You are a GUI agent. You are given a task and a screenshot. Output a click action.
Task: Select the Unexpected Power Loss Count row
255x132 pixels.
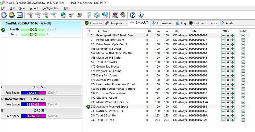(168, 84)
